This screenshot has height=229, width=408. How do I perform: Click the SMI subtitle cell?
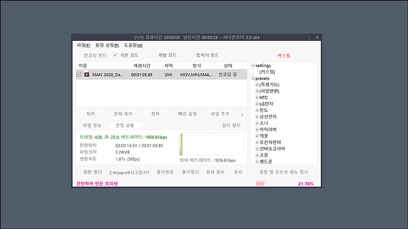pos(168,75)
